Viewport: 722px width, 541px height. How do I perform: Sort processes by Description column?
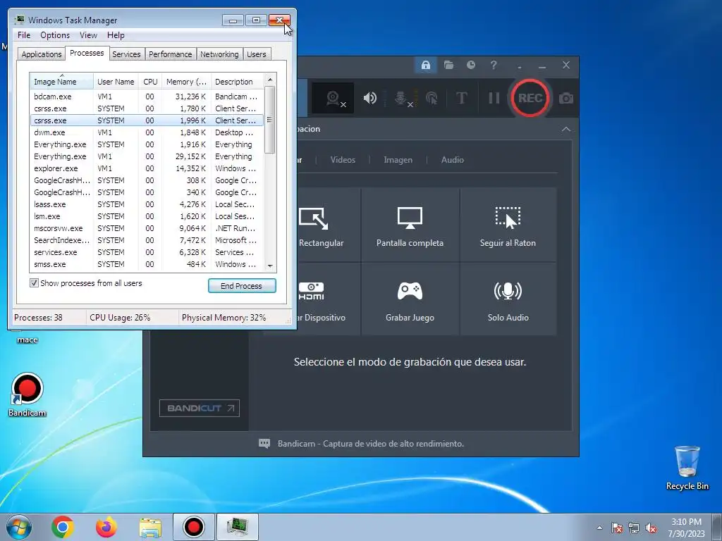coord(237,82)
